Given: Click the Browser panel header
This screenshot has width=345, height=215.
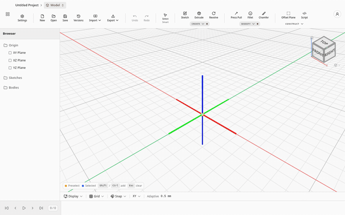Looking at the screenshot, I should (x=30, y=34).
